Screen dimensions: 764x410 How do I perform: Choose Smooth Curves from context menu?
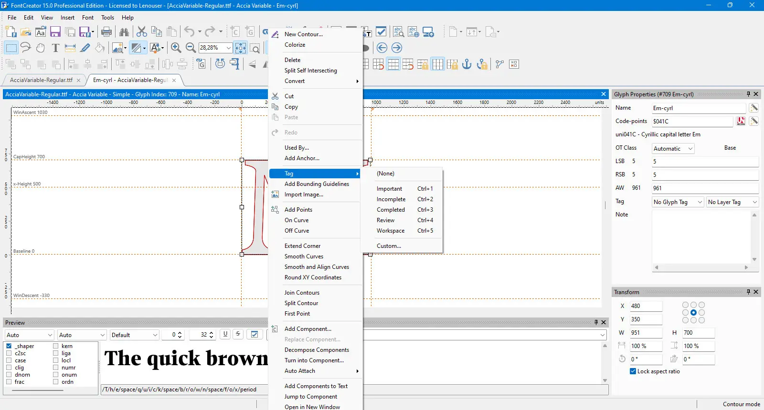click(x=315, y=256)
